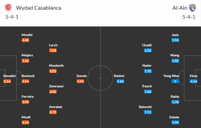This screenshot has width=201, height=128.
Task: Select striker Somah
Action: coord(81,76)
